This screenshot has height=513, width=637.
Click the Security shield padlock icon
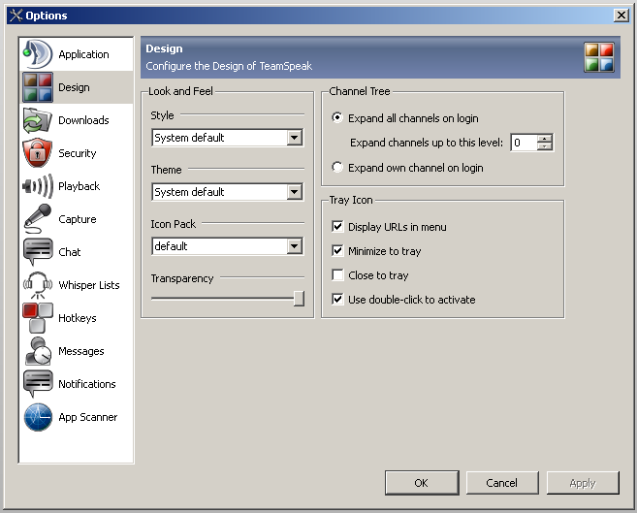38,152
